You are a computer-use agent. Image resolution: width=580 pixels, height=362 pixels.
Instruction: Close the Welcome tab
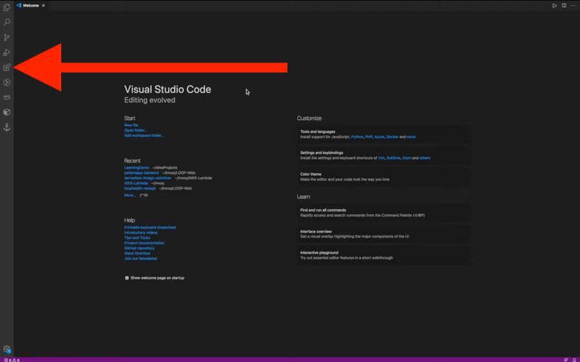tap(43, 6)
